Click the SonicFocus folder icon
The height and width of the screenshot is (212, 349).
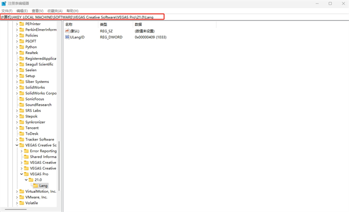(x=22, y=99)
